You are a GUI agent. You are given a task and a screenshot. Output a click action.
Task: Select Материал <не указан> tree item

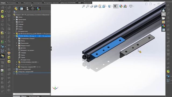26,50
